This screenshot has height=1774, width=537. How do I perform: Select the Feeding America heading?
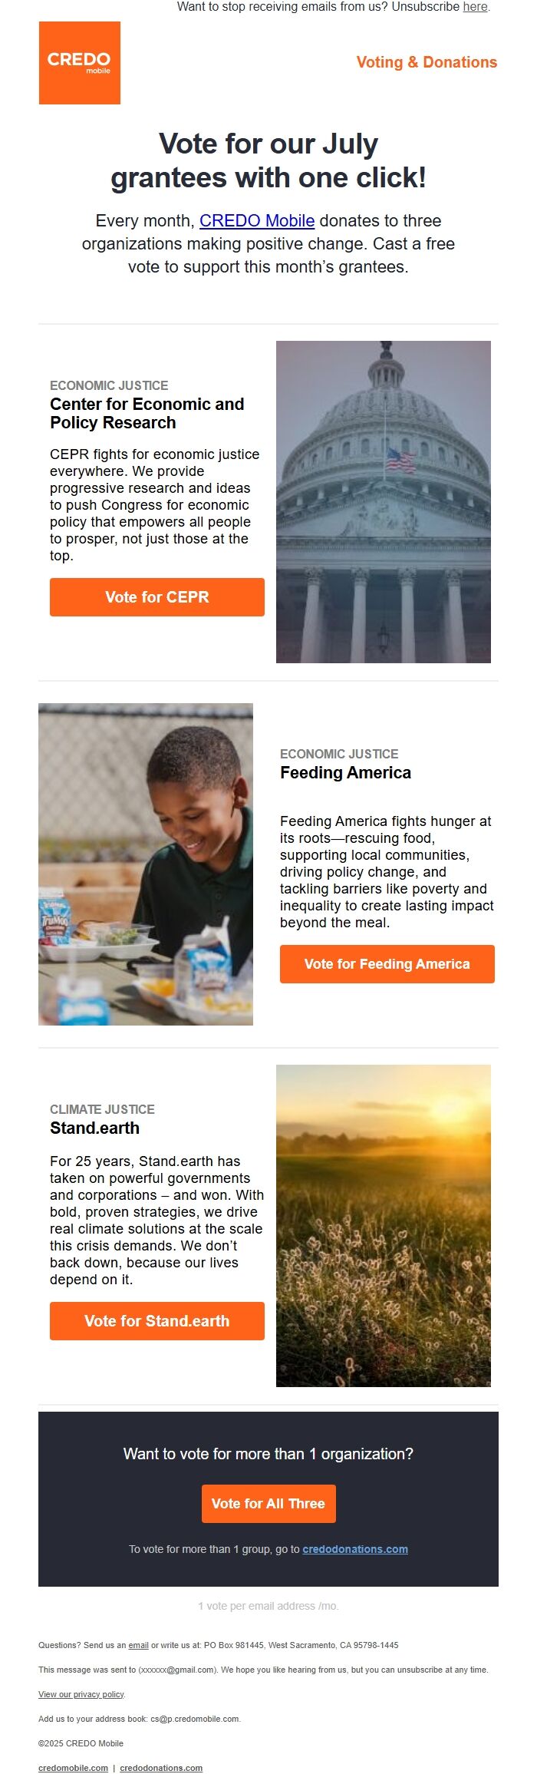point(345,773)
